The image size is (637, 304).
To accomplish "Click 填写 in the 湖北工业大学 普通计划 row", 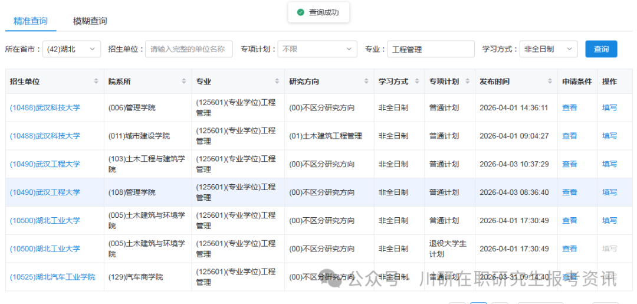I will (x=609, y=220).
